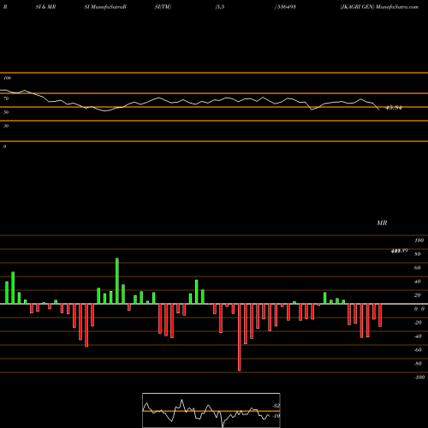Viewport: 428px width, 428px height.
Task: Click the 536493 stock code text
Action: (287, 7)
